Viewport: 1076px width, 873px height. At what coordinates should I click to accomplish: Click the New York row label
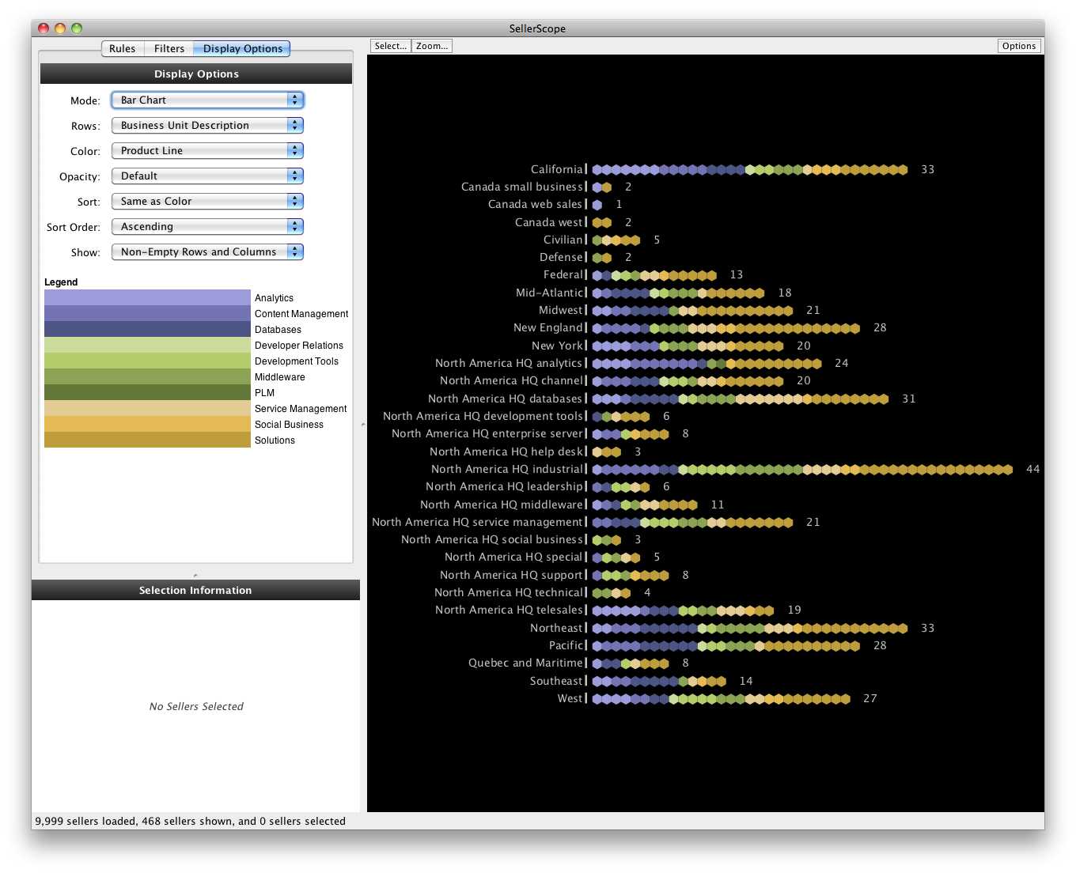558,346
